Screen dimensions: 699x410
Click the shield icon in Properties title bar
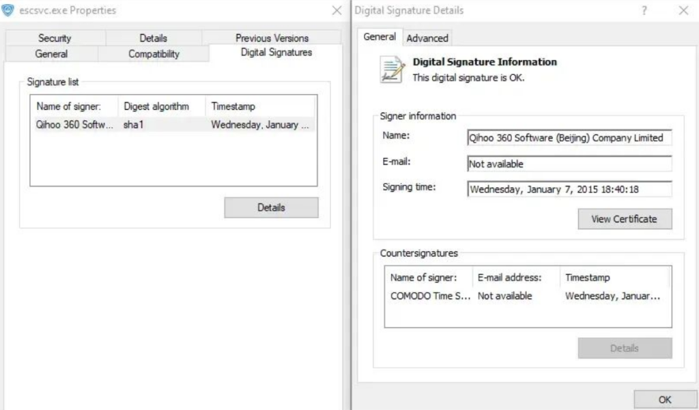pyautogui.click(x=8, y=10)
